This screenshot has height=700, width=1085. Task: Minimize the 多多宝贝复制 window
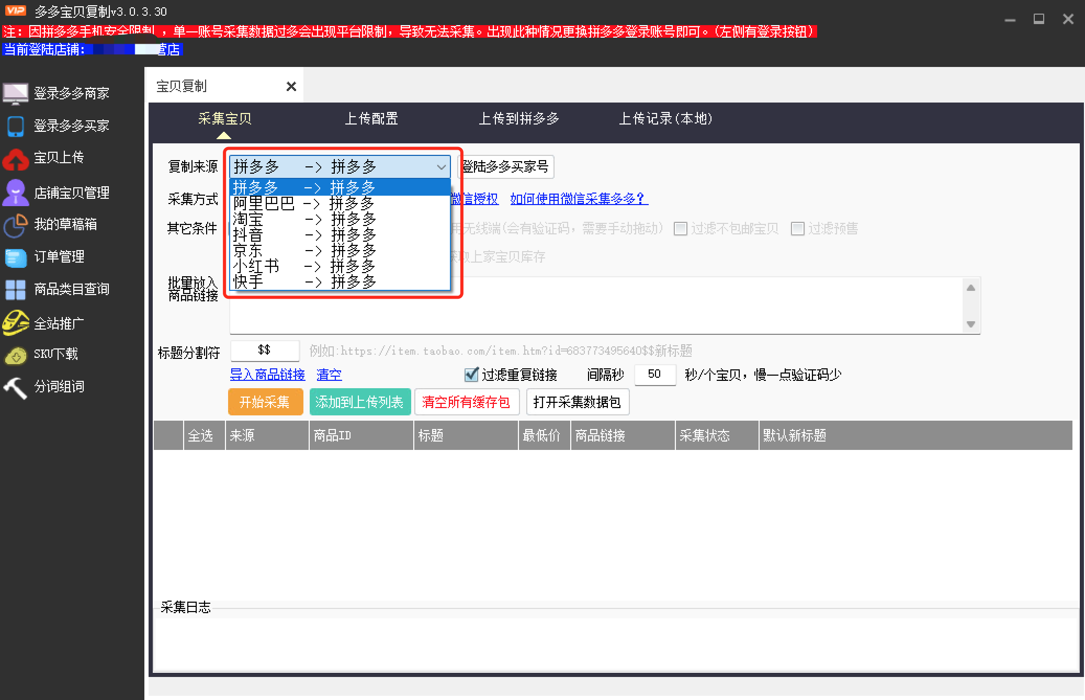point(1010,20)
